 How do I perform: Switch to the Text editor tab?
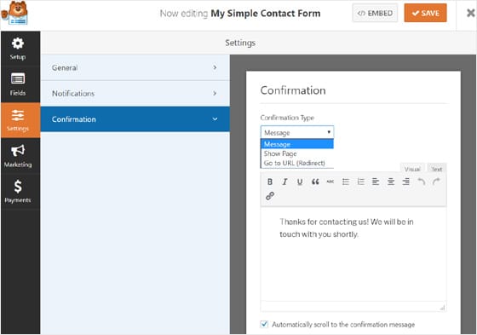436,169
